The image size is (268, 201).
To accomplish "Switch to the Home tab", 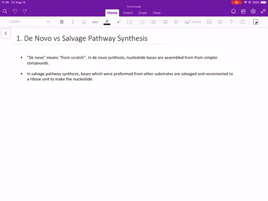I will (x=112, y=13).
